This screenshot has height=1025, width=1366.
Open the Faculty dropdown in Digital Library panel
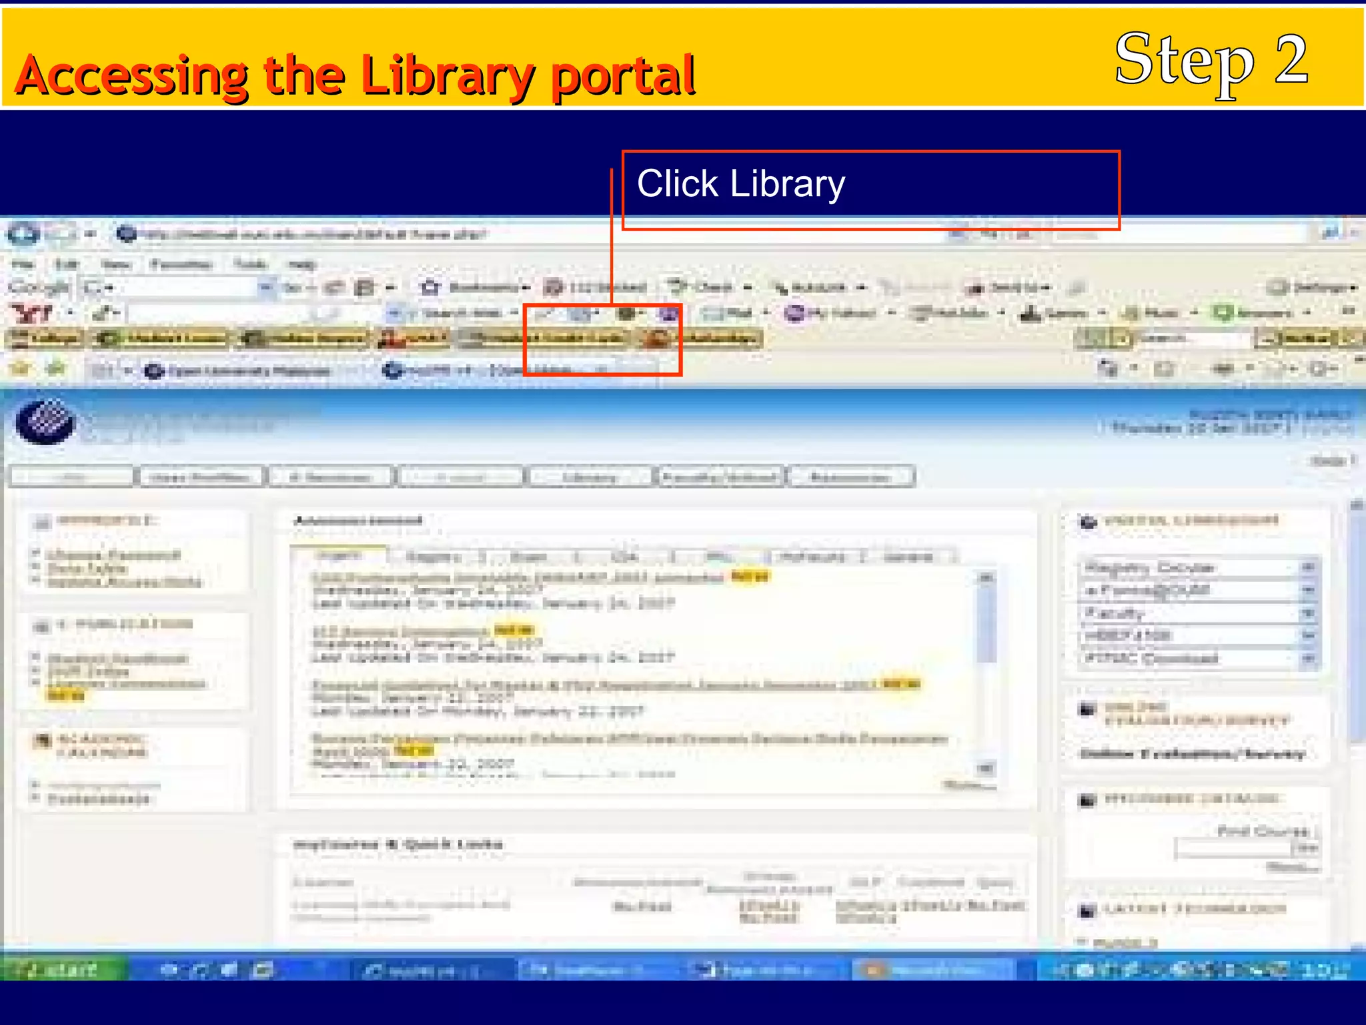[x=1199, y=613]
